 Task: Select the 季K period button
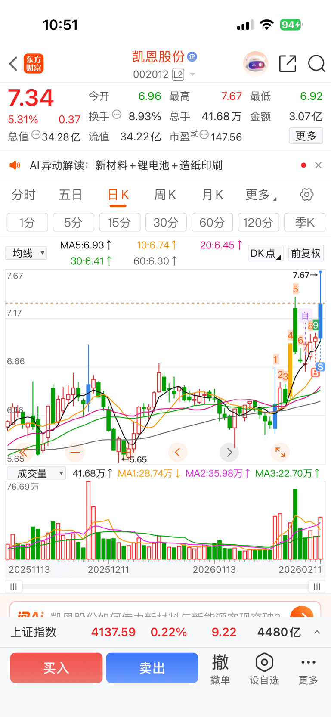305,223
